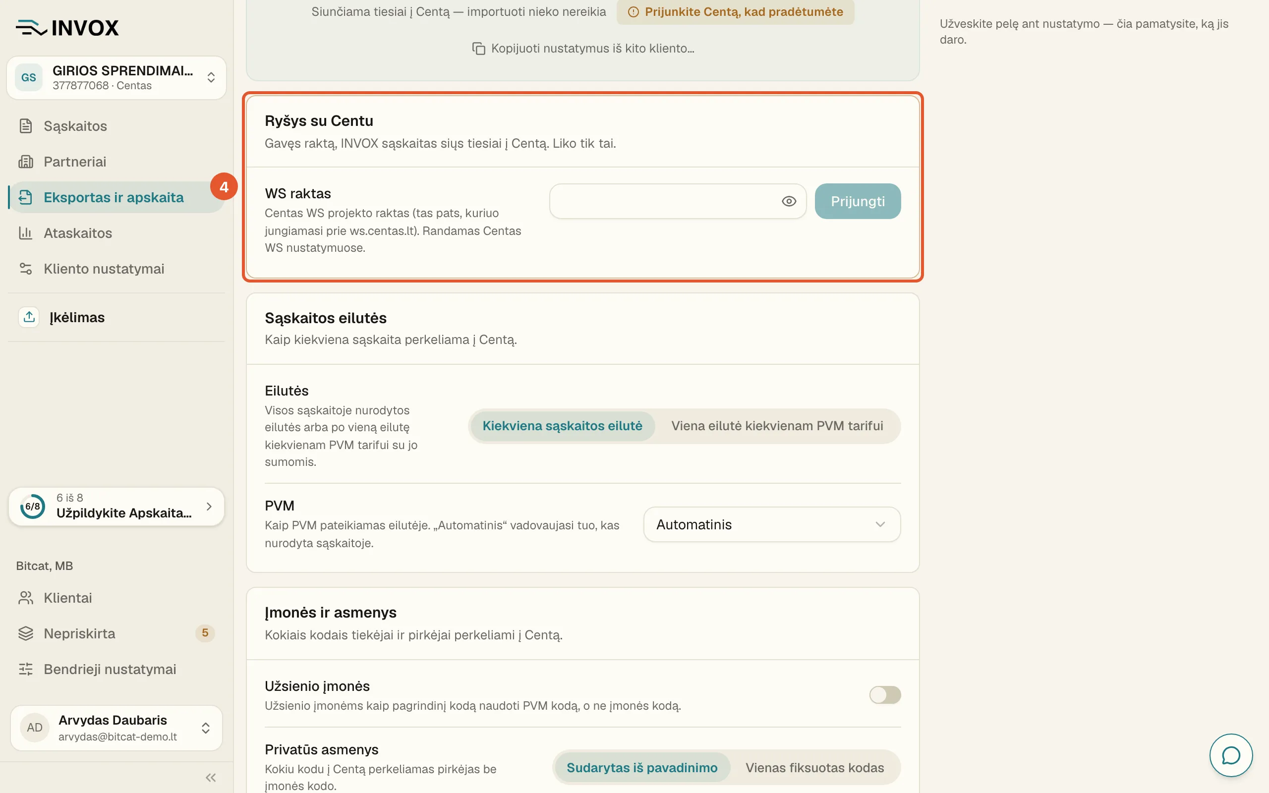
Task: Click the WS raktas input field
Action: (x=678, y=201)
